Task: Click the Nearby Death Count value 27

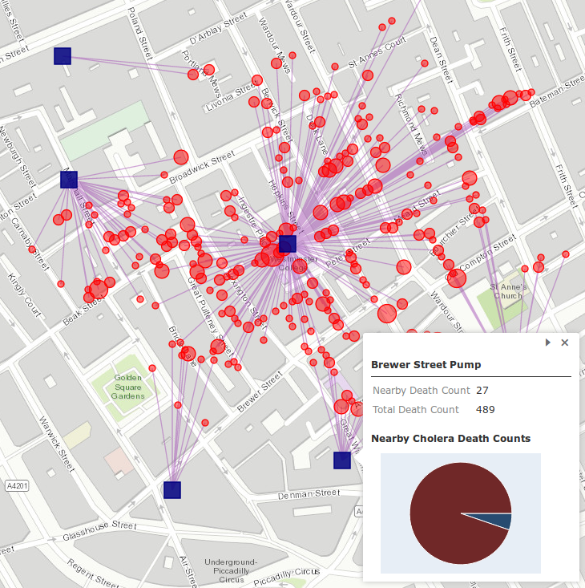Action: pos(482,390)
